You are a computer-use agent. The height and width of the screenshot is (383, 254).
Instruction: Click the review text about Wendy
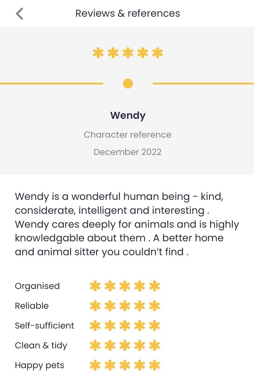(x=127, y=224)
